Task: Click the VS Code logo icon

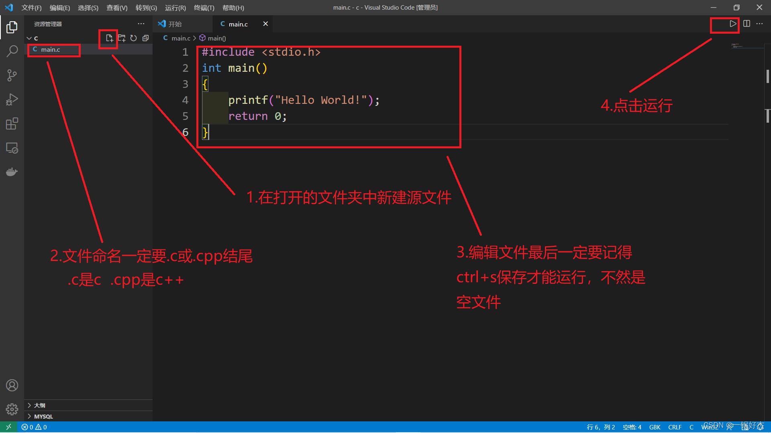Action: click(9, 7)
